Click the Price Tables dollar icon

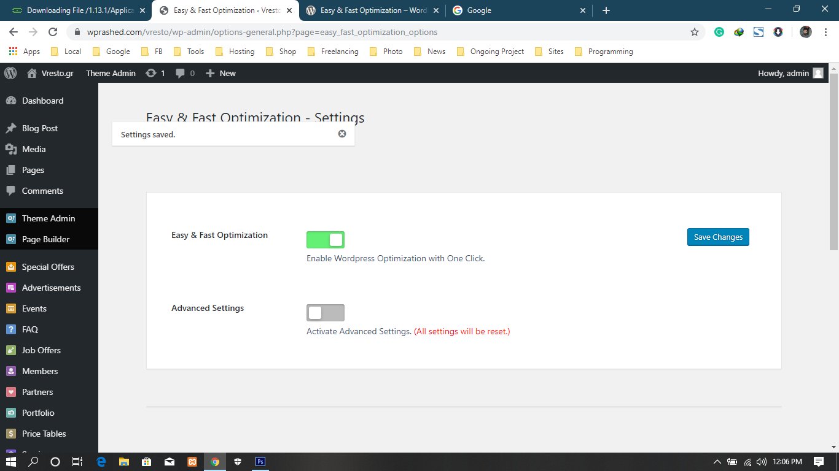[x=11, y=434]
